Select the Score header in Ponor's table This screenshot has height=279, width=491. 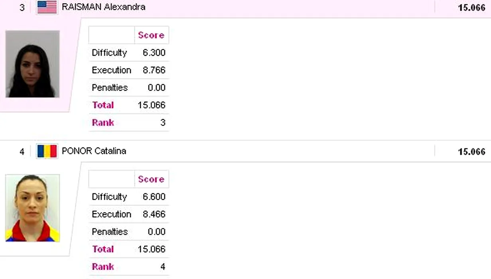click(151, 179)
